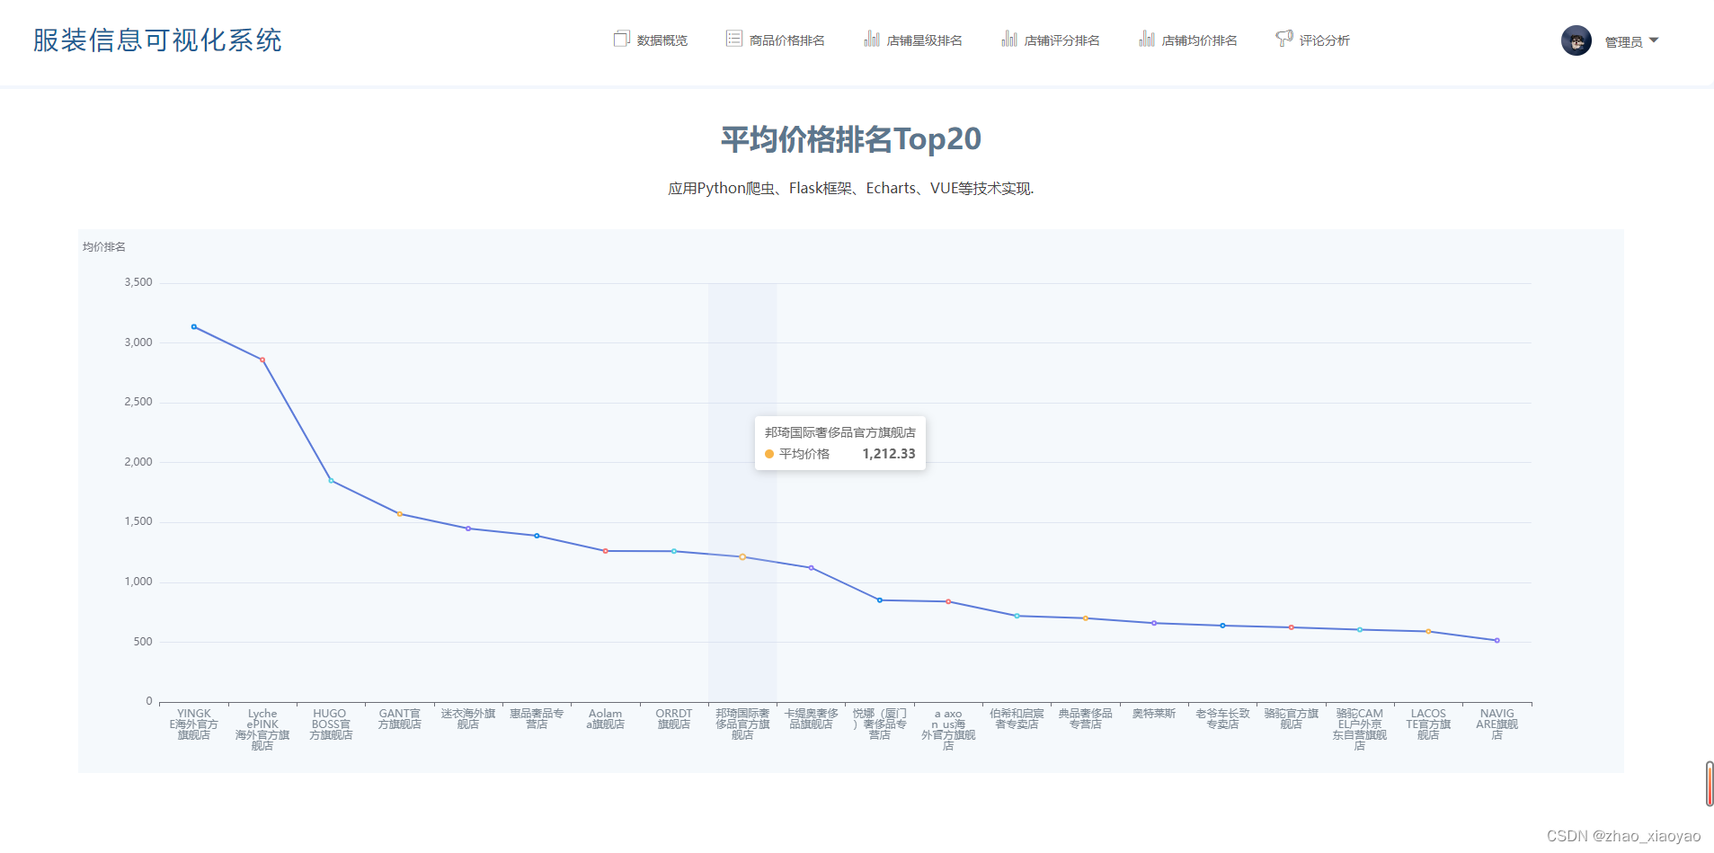Click the page scrollbar thumb
This screenshot has width=1714, height=853.
pyautogui.click(x=1710, y=784)
